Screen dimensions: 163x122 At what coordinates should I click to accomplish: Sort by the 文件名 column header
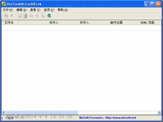point(24,22)
